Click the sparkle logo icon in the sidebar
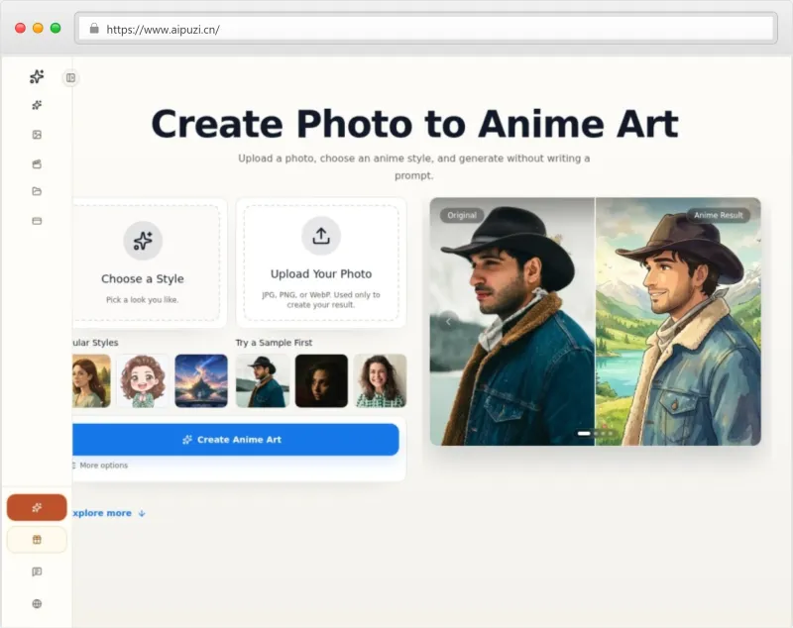 [37, 76]
